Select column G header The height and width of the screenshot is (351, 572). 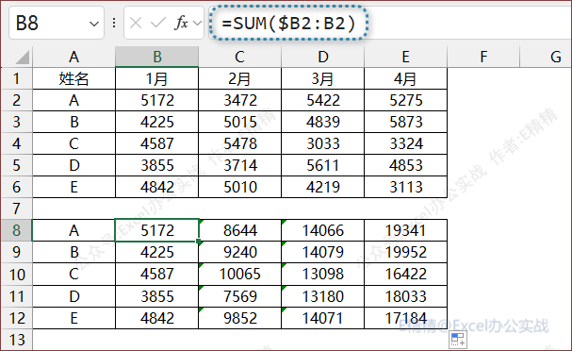point(546,57)
